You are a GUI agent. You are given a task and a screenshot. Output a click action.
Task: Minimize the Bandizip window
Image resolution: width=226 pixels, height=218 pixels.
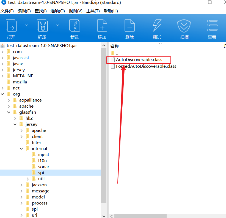tap(194, 2)
